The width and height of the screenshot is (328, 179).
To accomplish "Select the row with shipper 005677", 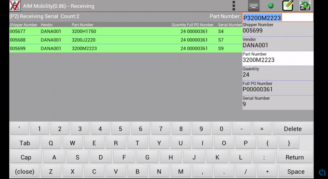I will click(126, 31).
